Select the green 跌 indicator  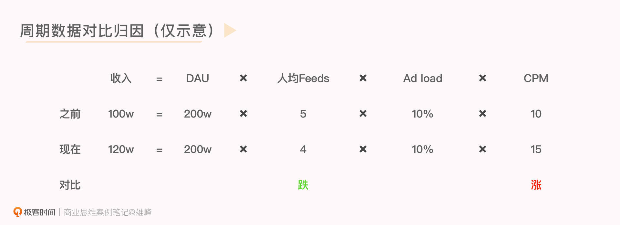pos(303,185)
